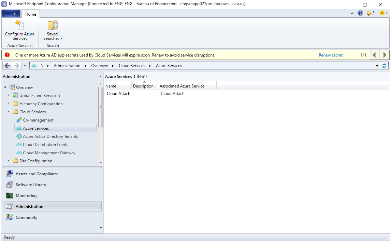Viewport: 391px width, 241px height.
Task: Click the Renew secret link
Action: coord(331,55)
